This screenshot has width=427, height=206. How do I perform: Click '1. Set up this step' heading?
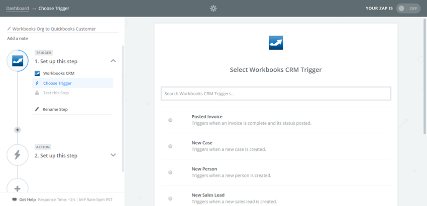[56, 62]
